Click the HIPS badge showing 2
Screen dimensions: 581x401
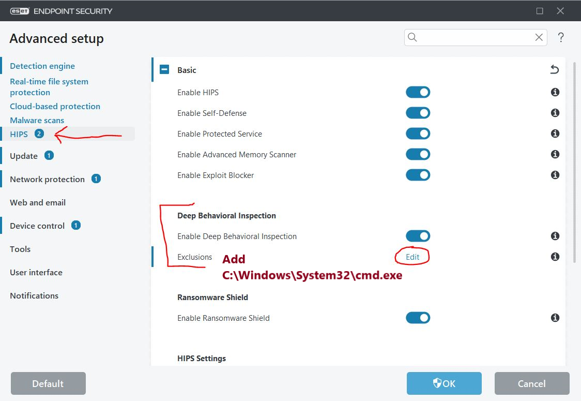pos(39,133)
